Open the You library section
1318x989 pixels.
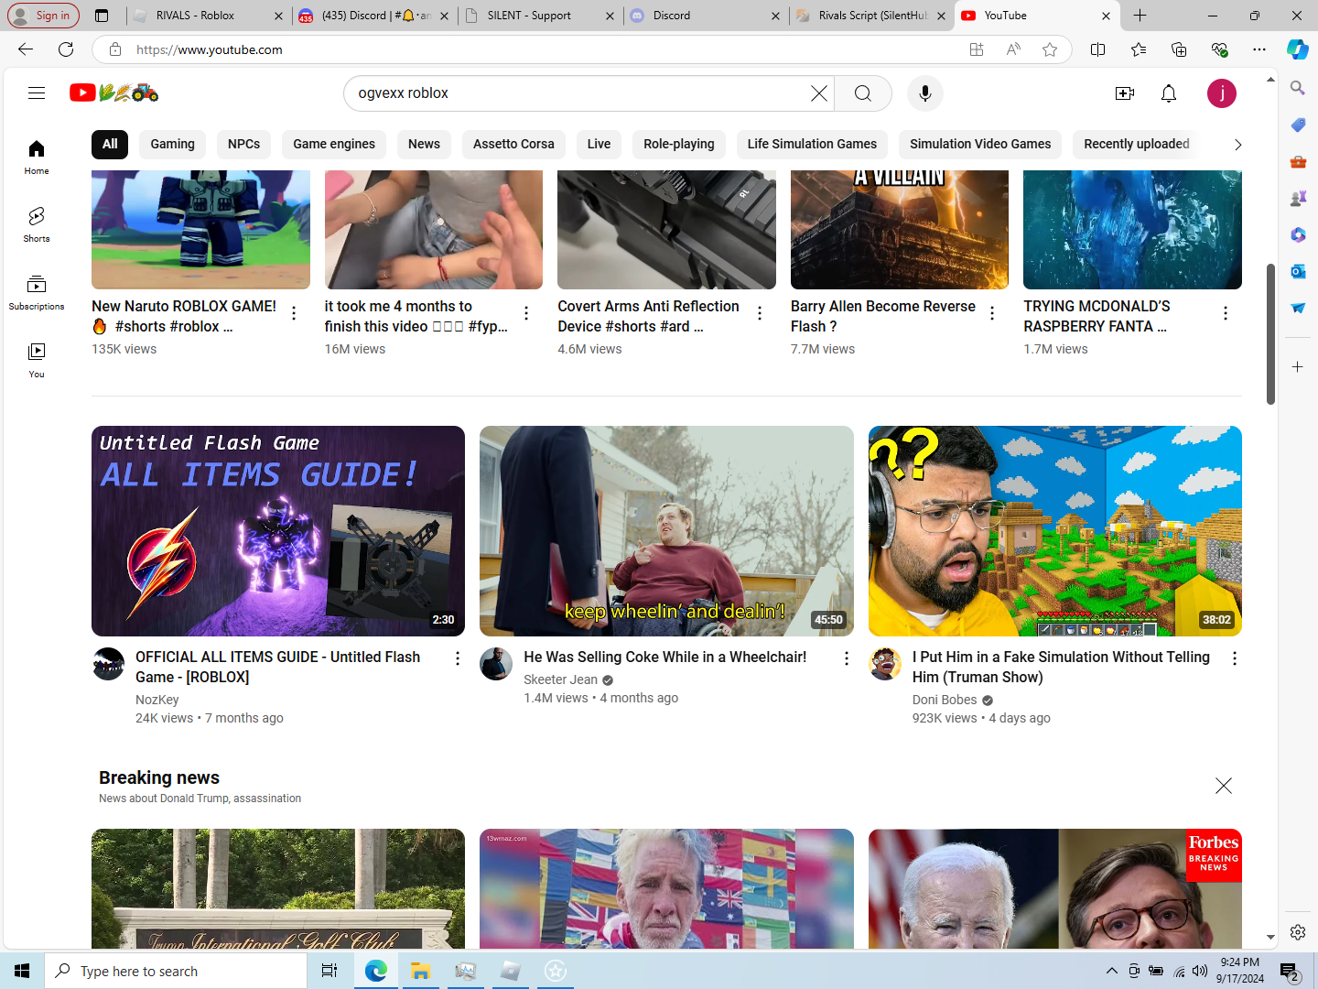click(37, 361)
